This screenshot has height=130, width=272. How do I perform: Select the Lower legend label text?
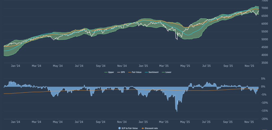168,72
